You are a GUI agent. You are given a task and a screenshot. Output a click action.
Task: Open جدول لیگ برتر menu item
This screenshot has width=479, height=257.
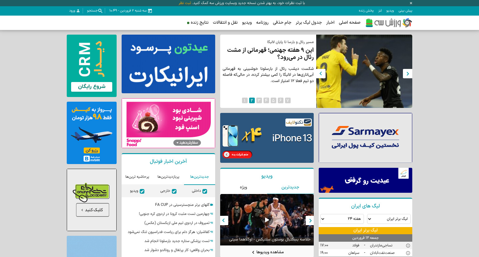click(x=309, y=22)
